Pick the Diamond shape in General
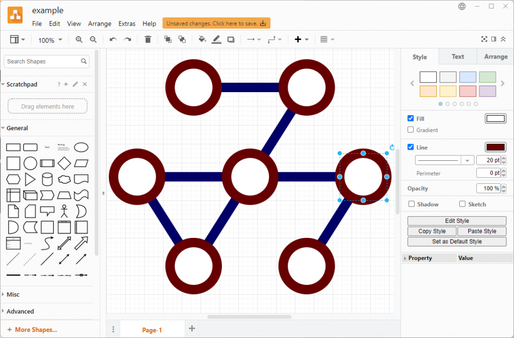The width and height of the screenshot is (514, 338). pos(64,163)
